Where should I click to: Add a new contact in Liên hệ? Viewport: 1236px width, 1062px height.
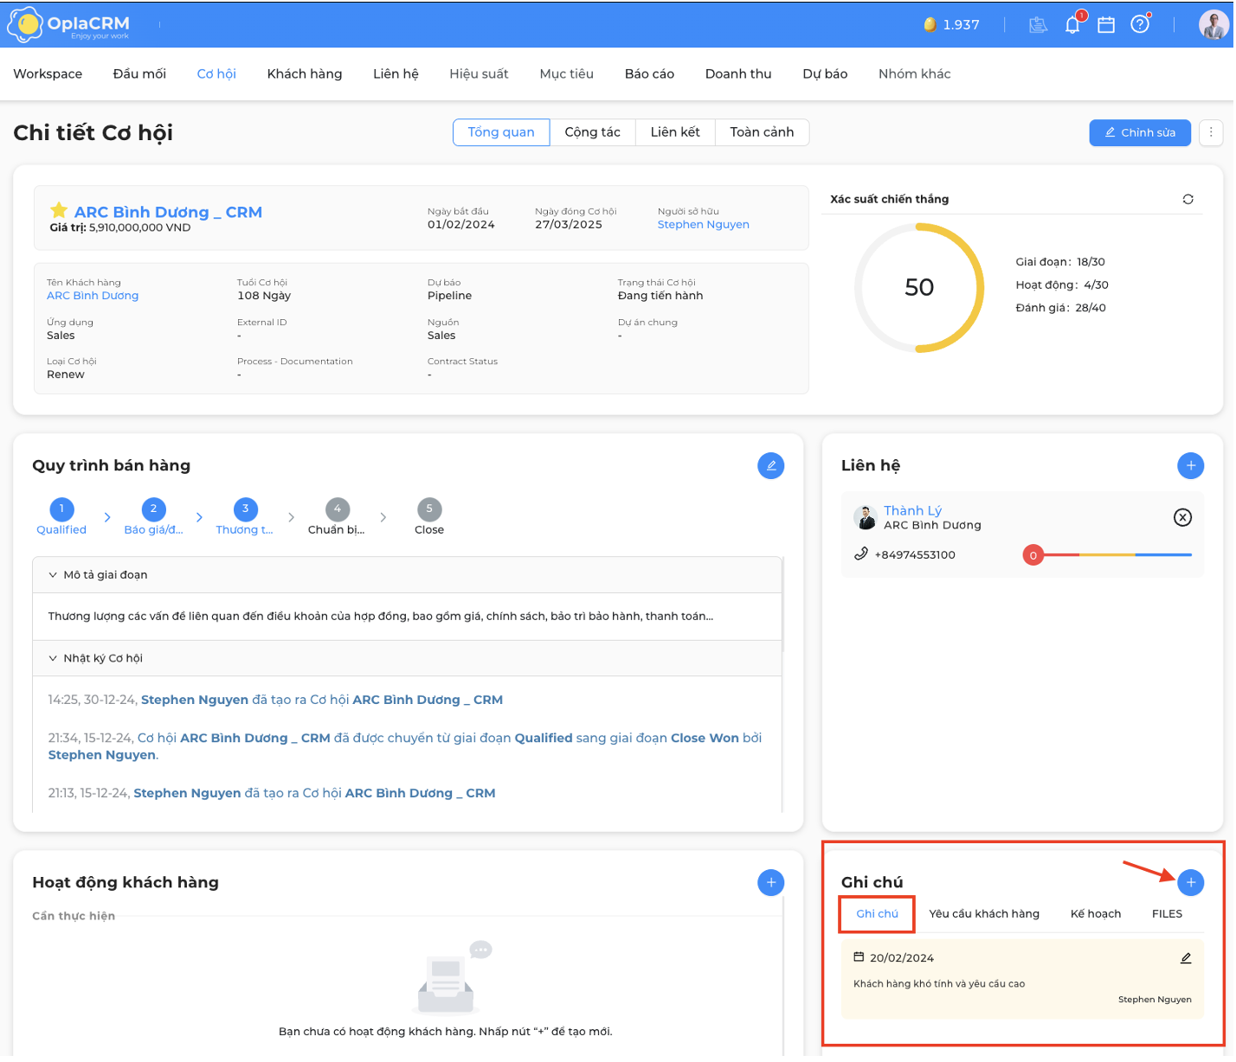[x=1191, y=465]
